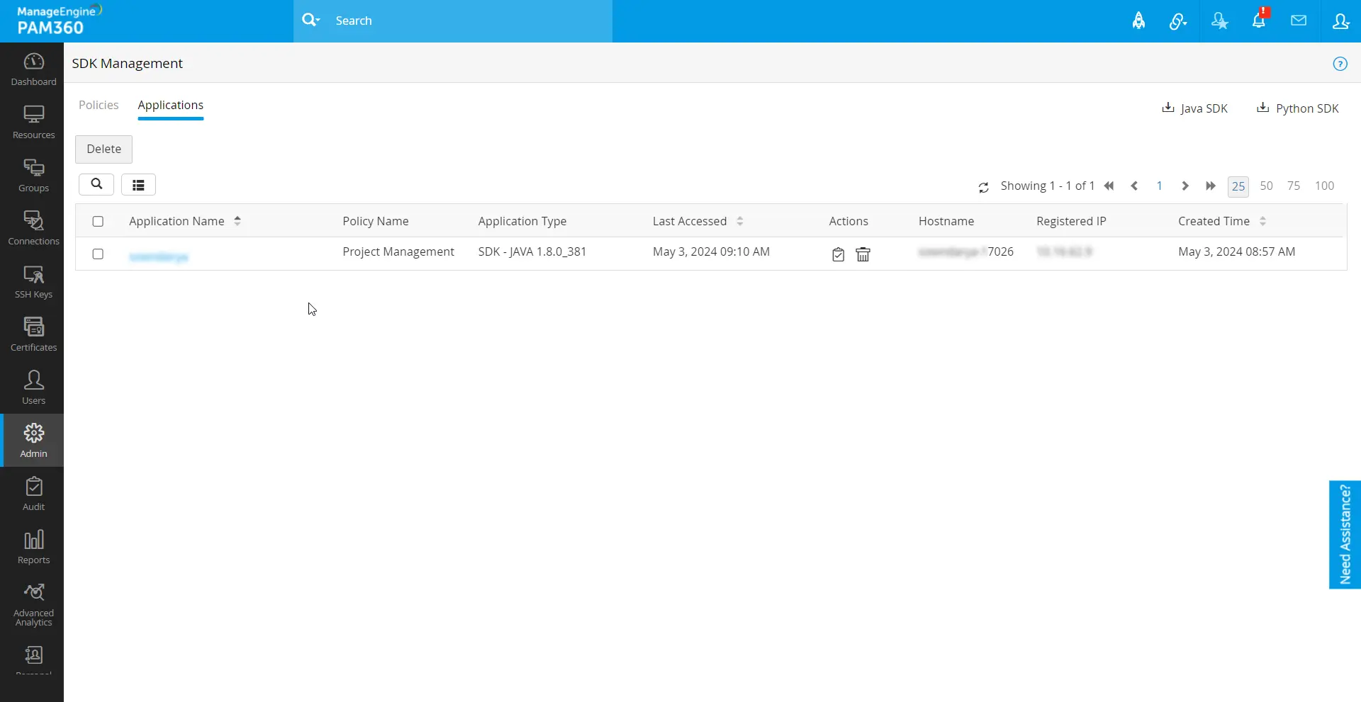The width and height of the screenshot is (1361, 702).
Task: Open the table search magnifier button
Action: click(x=96, y=184)
